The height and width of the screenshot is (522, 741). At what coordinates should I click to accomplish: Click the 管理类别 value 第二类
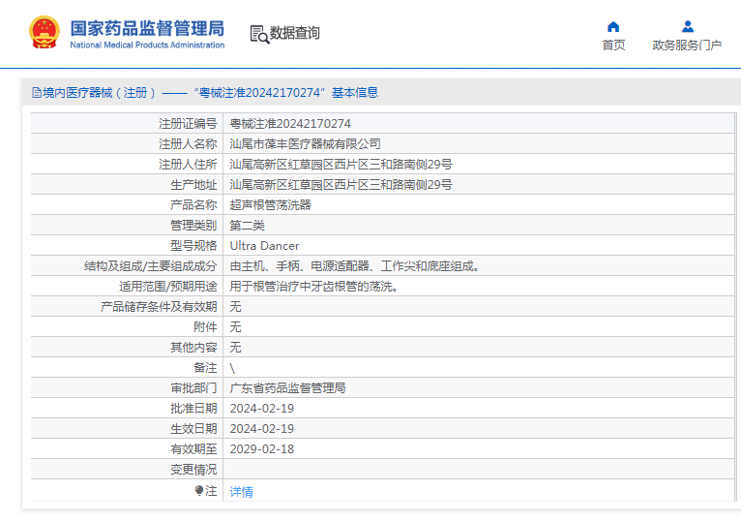tap(247, 226)
